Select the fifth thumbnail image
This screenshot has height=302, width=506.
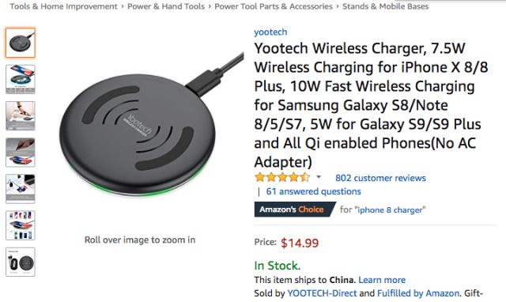pos(21,189)
